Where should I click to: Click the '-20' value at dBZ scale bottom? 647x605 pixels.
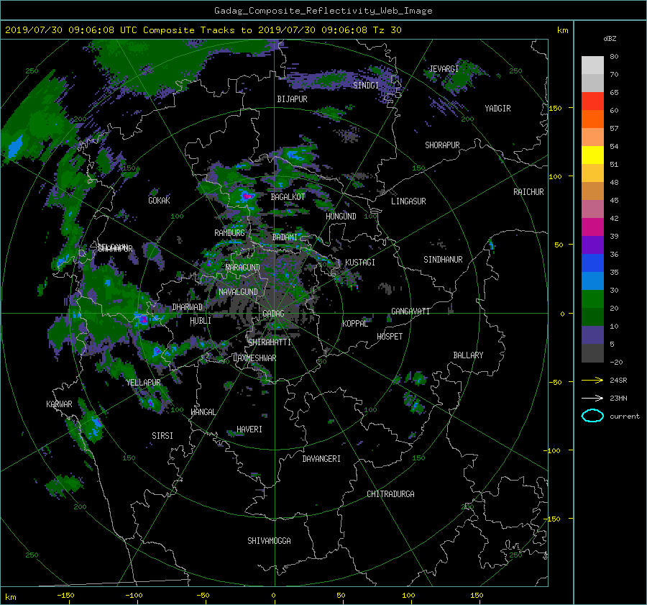pyautogui.click(x=616, y=362)
